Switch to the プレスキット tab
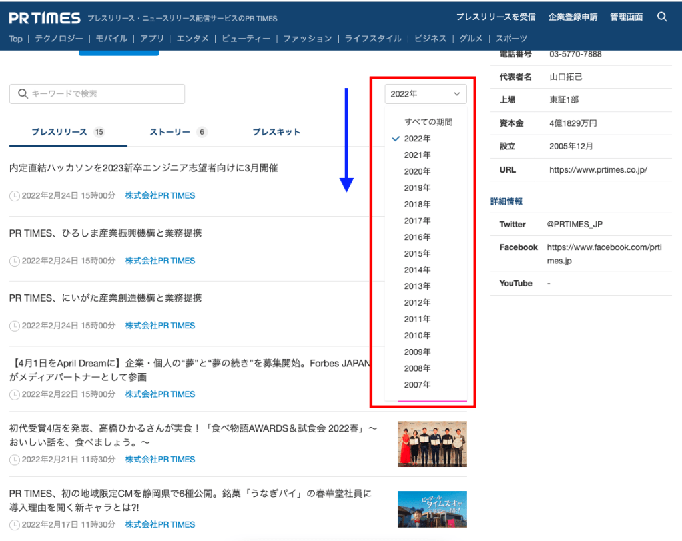Screen dimensions: 682x541 tap(276, 132)
